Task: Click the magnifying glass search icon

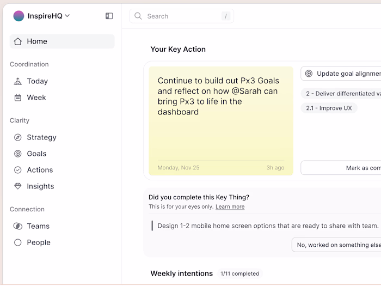Action: click(x=138, y=16)
